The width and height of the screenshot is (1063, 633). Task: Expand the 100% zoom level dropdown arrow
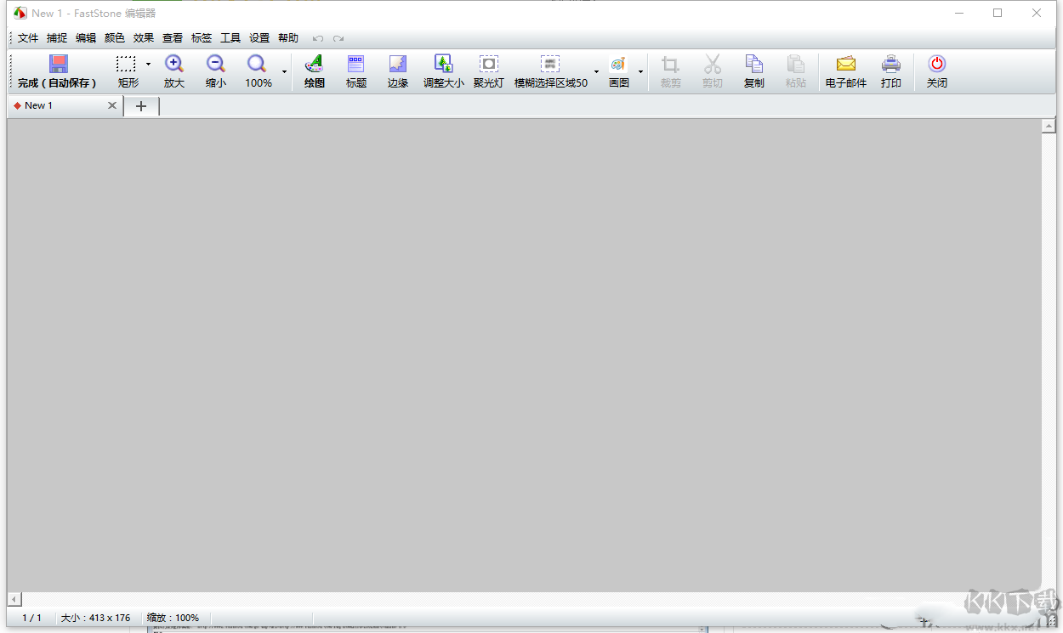click(x=284, y=71)
